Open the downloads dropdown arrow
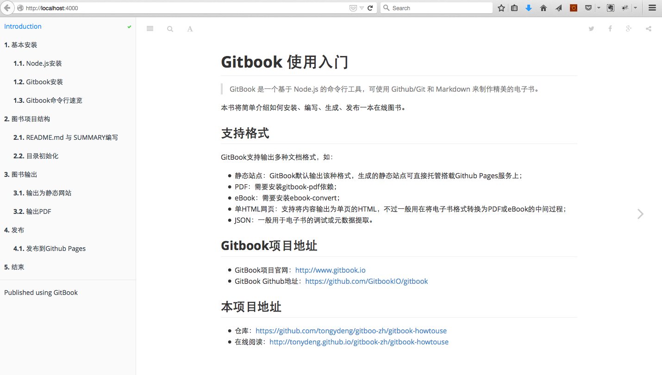Screen dimensions: 662x375 point(635,7)
